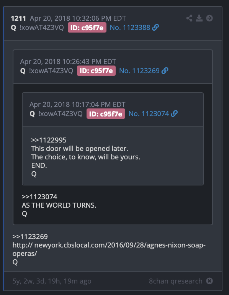Click the chain icon beside No. 1123074

(174, 114)
